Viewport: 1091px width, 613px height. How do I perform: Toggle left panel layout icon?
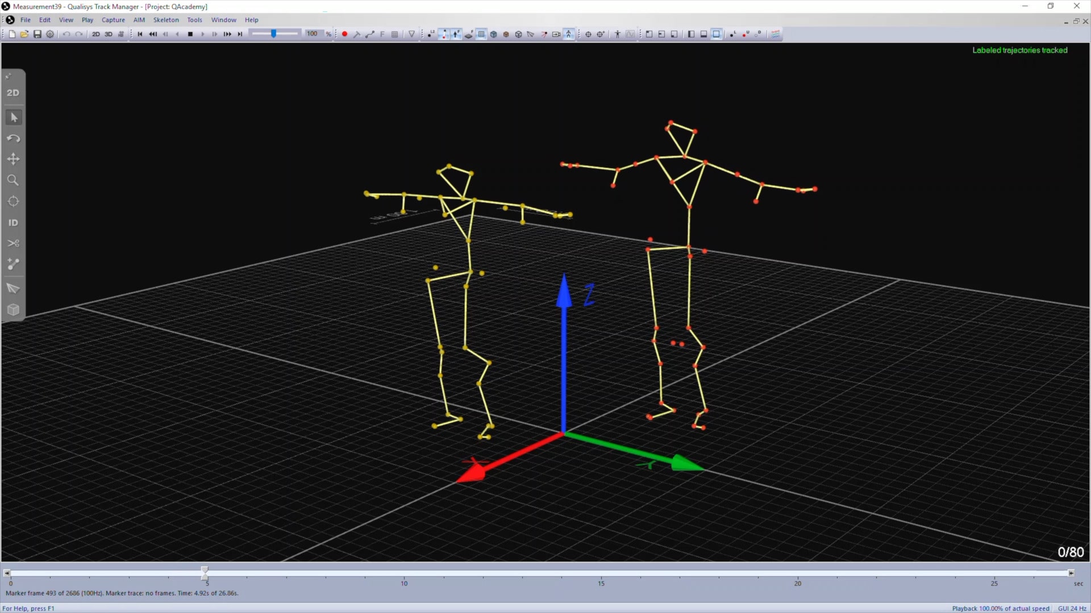691,34
